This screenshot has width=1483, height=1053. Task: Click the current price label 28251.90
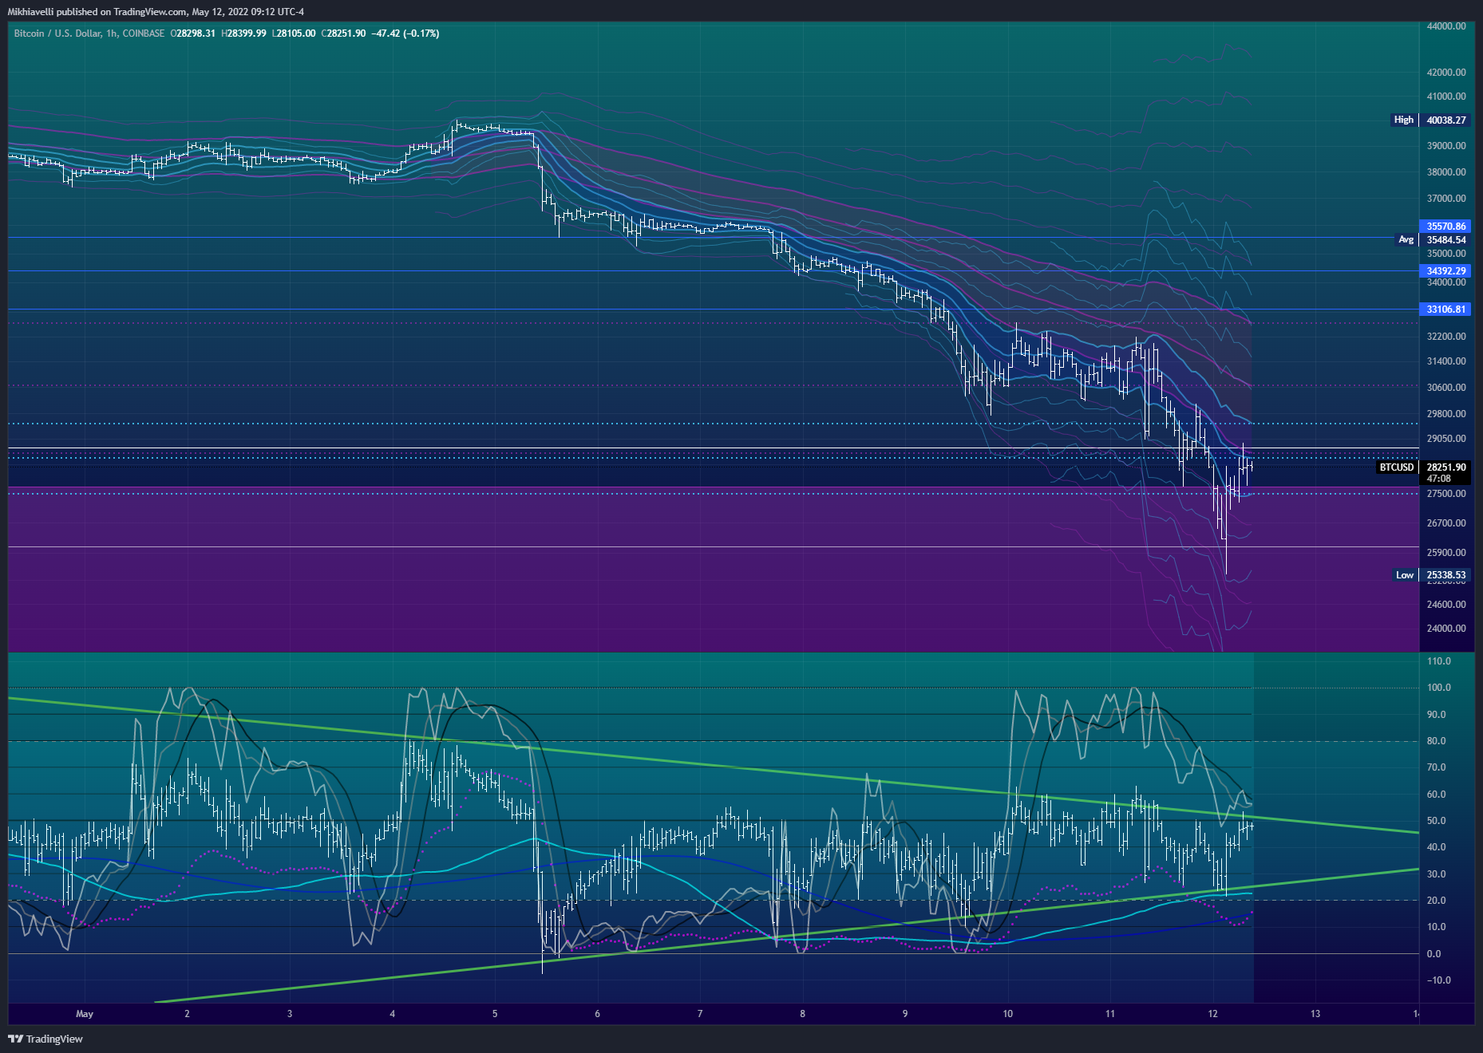point(1446,467)
